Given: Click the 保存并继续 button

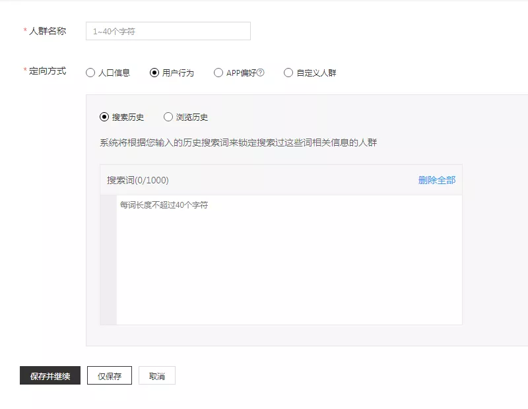Looking at the screenshot, I should click(50, 375).
